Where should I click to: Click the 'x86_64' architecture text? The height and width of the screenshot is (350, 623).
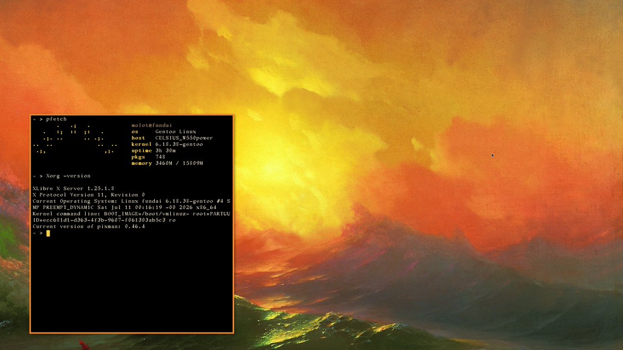coord(206,207)
